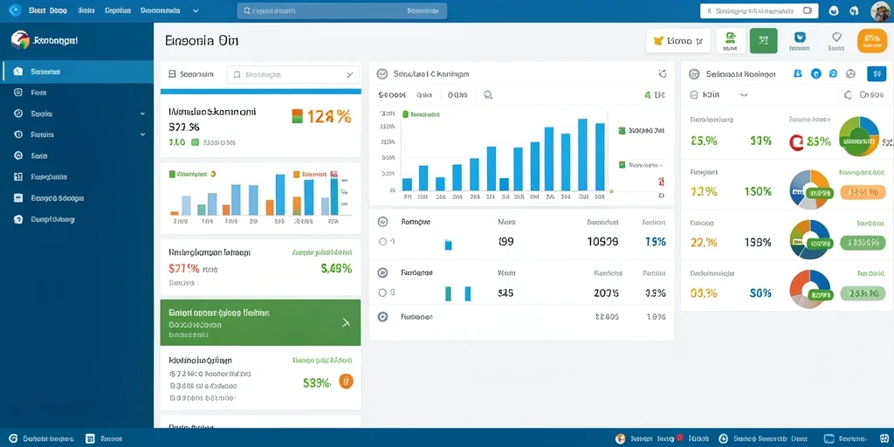The height and width of the screenshot is (447, 894).
Task: Click the arrow on the green banner
Action: tap(346, 322)
